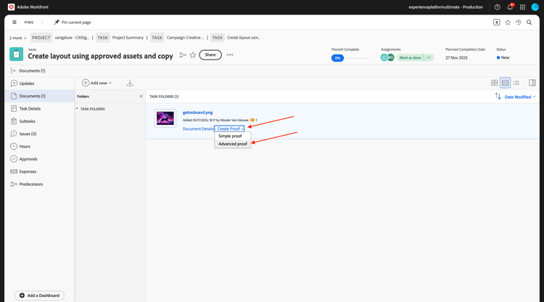Open the help question mark icon
The image size is (544, 302).
(497, 7)
